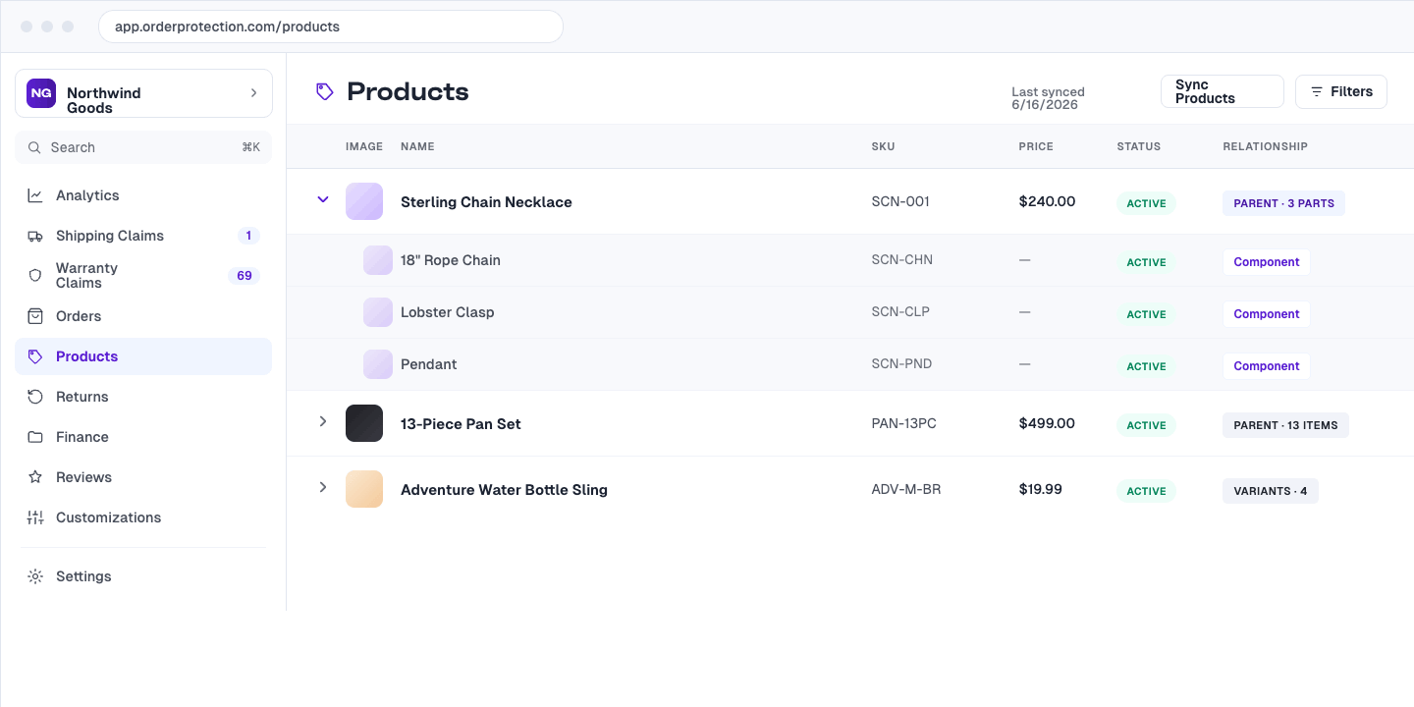Click the Settings gear icon
Screen dimensions: 1414x707
[35, 576]
